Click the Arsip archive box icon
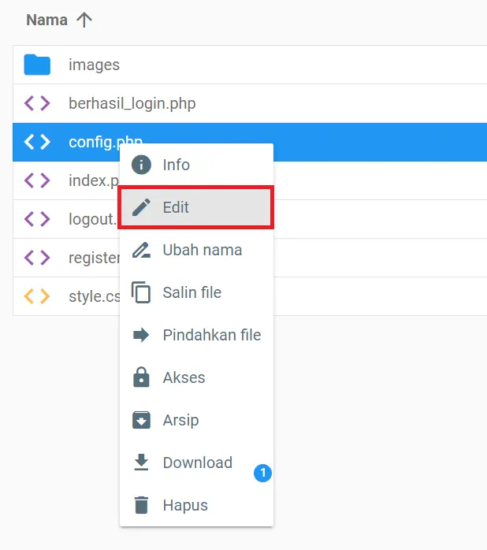Viewport: 487px width, 550px height. [x=141, y=420]
